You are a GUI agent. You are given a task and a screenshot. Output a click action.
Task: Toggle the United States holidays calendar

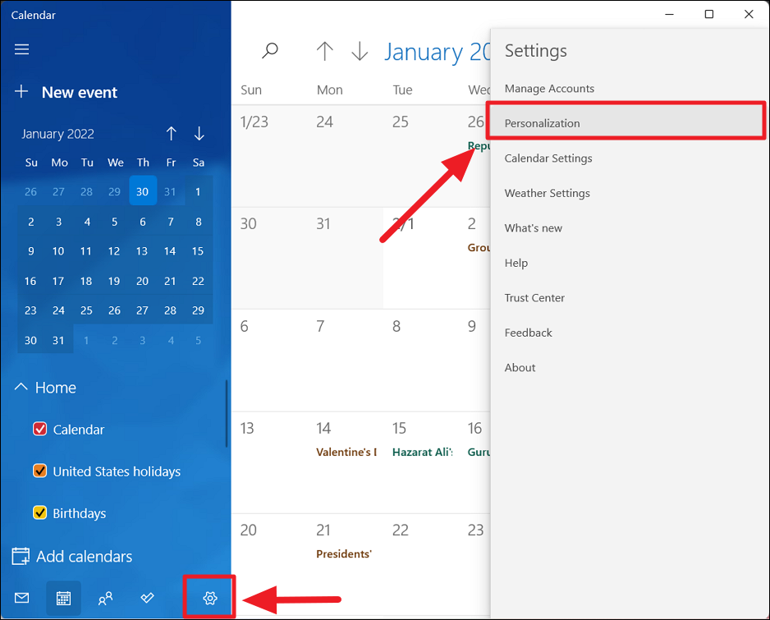[39, 471]
